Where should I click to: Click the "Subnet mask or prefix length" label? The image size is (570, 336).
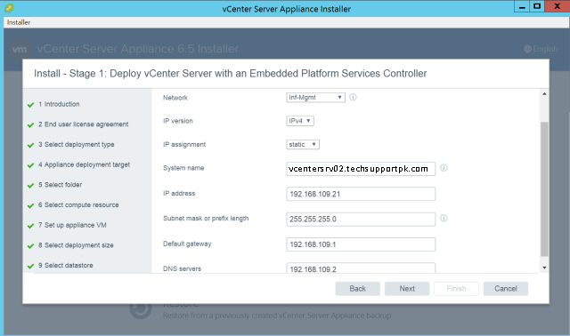click(206, 219)
